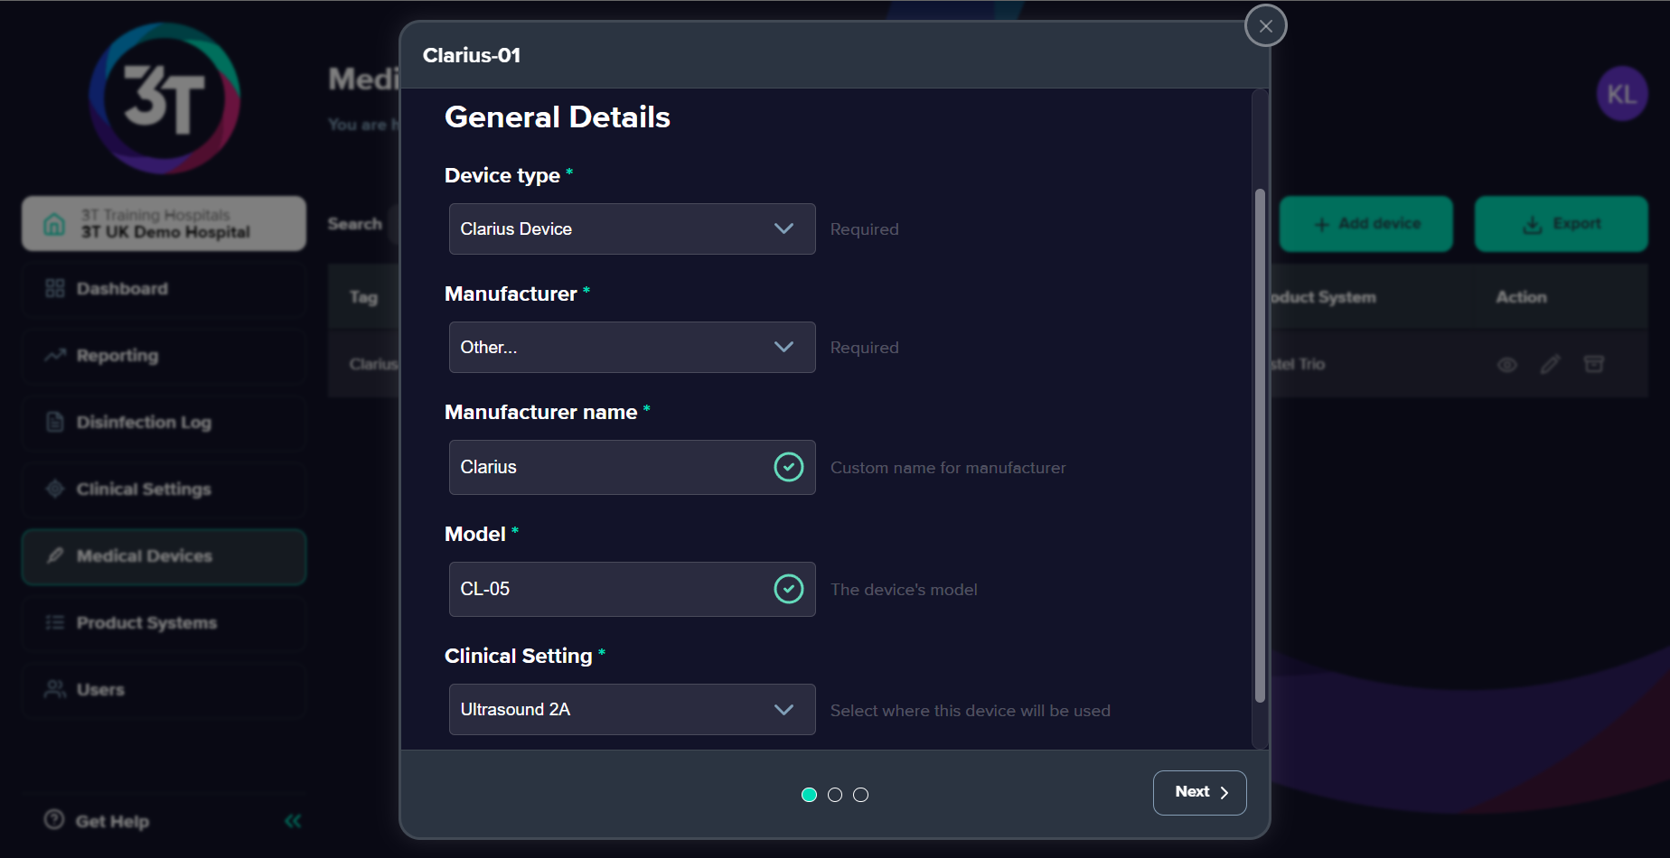Open Reporting in sidebar
The width and height of the screenshot is (1670, 858).
[x=164, y=356]
